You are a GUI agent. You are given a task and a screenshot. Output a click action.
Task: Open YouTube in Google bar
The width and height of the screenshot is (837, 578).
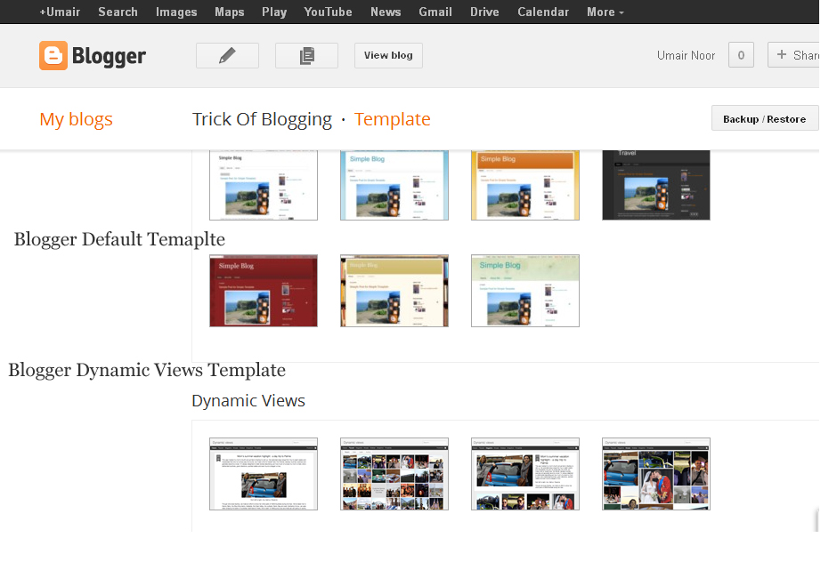328,12
